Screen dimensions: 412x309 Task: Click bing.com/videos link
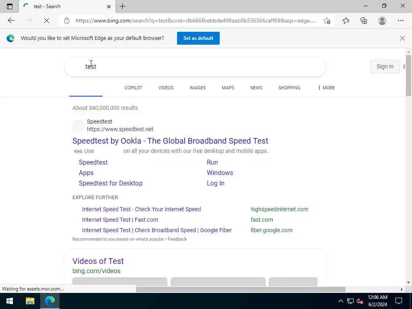coord(97,271)
